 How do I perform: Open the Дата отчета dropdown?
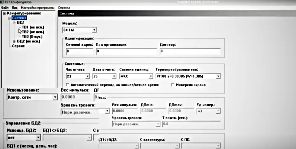pos(104,76)
